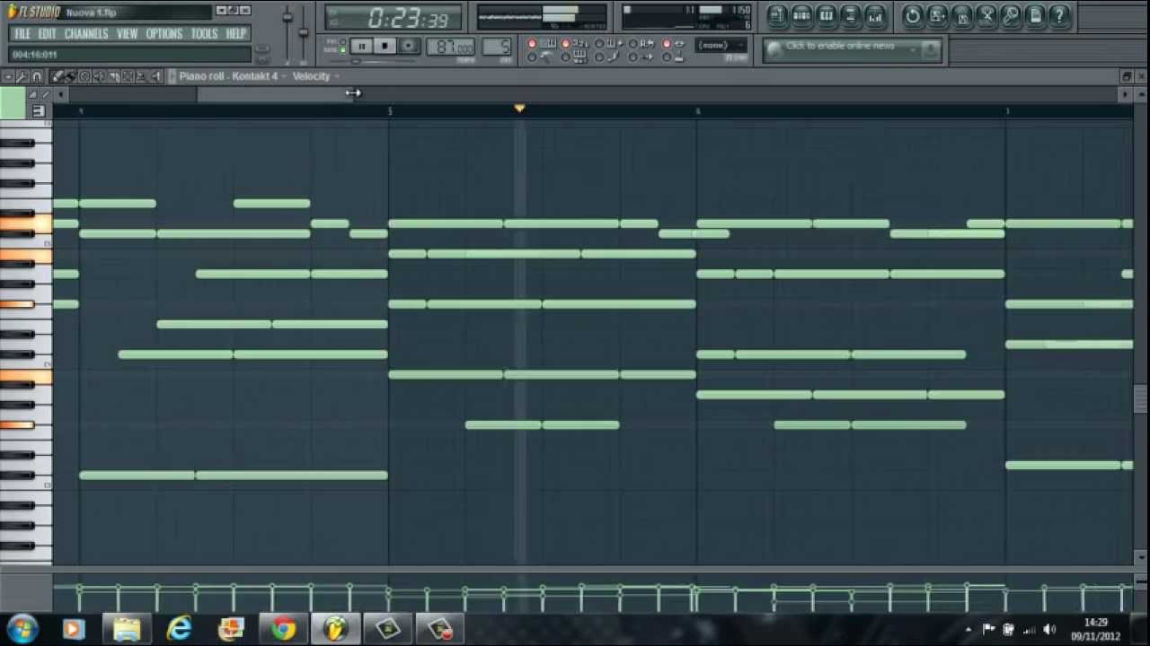Click the scissors audio editor icon

click(986, 15)
